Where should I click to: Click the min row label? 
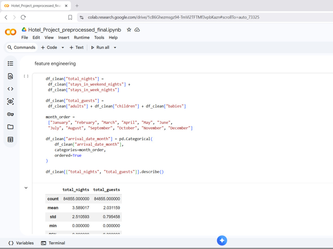[53, 226]
